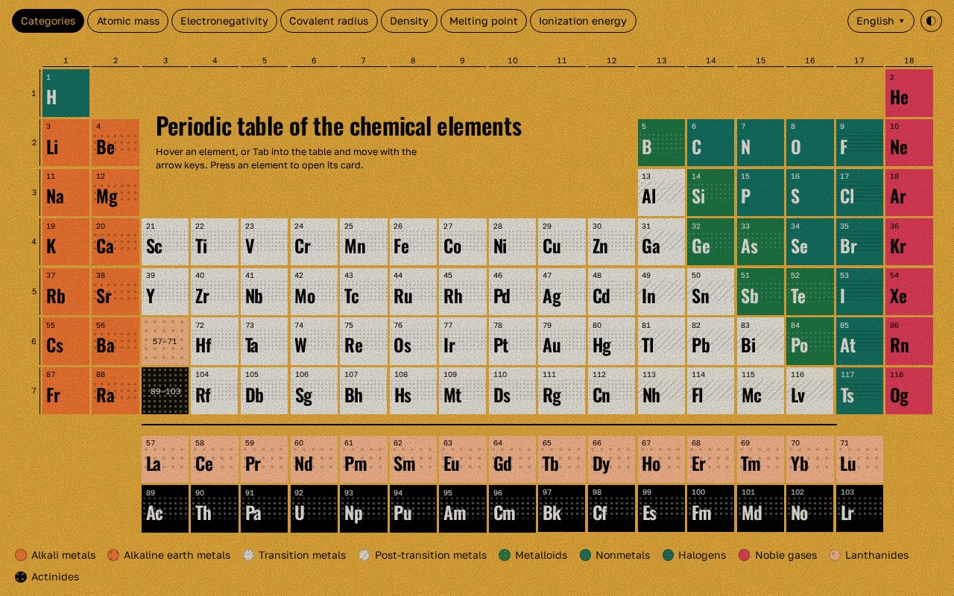Screen dimensions: 954x596
Task: Select the Mercury (Hg) element tile
Action: pyautogui.click(x=611, y=341)
